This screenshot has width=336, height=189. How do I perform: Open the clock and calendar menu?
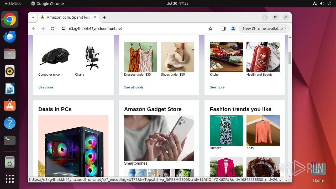coord(178,3)
